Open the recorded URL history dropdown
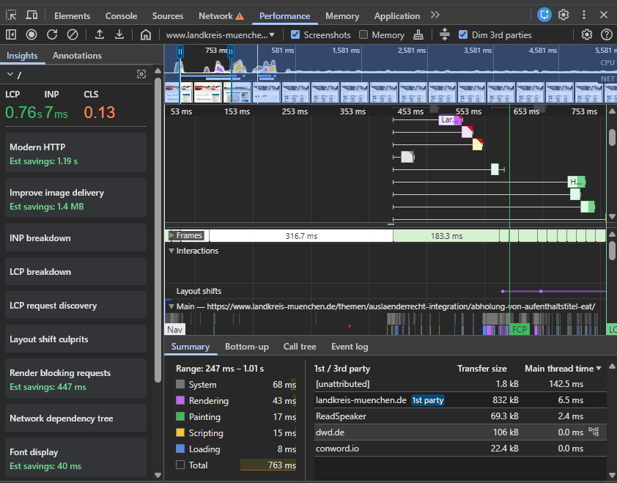The image size is (617, 483). pos(272,34)
